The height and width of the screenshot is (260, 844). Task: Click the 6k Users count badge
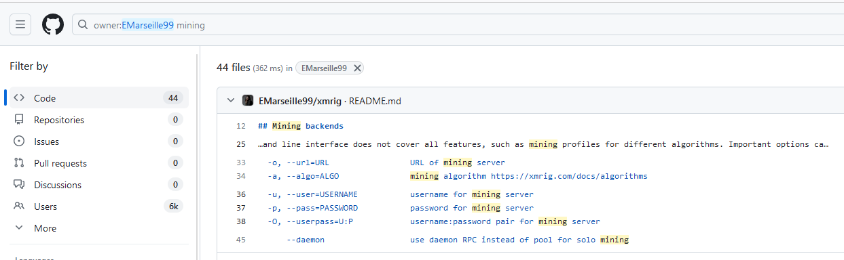click(173, 207)
